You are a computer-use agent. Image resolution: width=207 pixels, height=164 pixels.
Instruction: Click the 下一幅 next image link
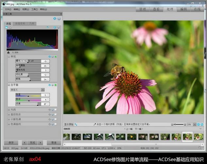[x=139, y=129]
